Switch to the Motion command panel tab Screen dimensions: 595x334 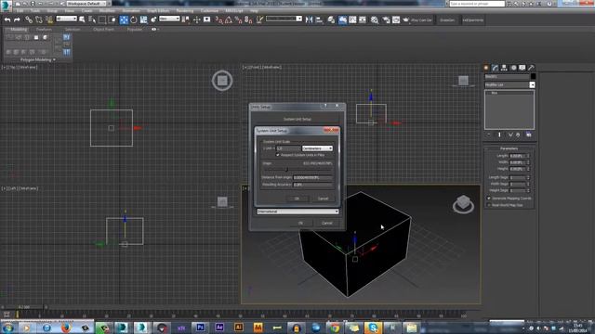(x=513, y=68)
